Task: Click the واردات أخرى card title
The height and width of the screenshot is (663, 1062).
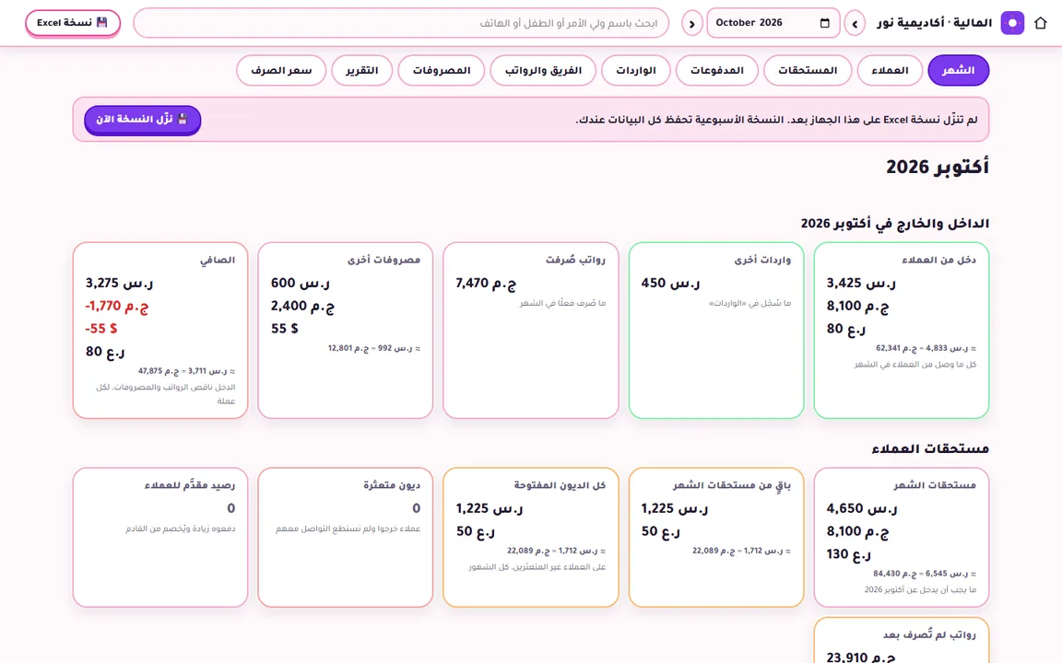Action: click(762, 260)
